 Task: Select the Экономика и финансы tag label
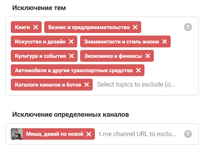[113, 56]
